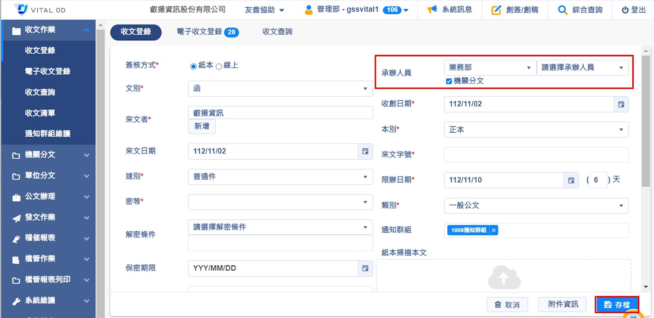Click the VITAL OD logo icon

pyautogui.click(x=20, y=9)
